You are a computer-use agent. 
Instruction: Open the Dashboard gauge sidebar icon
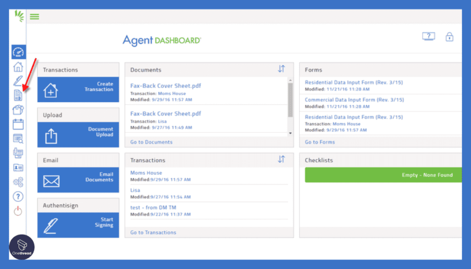(x=18, y=52)
